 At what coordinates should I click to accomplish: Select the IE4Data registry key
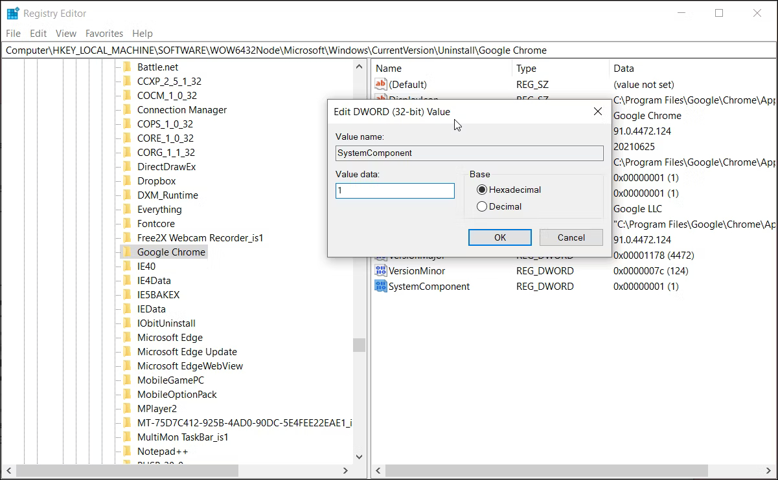(x=154, y=280)
